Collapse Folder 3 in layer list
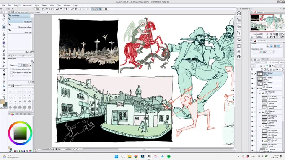Screen dimensions: 285x160 coord(260,112)
